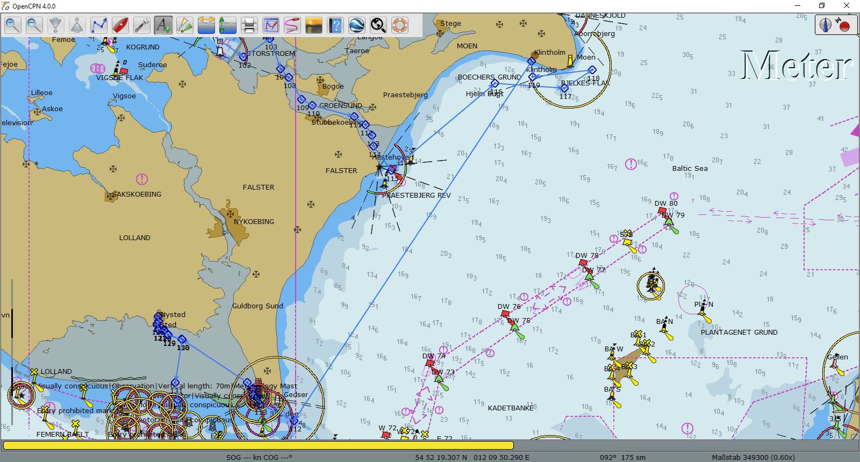Toggle tidal currents display
Viewport: 860px width, 462px height.
click(206, 25)
